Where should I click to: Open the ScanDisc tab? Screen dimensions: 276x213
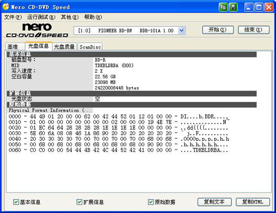click(90, 47)
